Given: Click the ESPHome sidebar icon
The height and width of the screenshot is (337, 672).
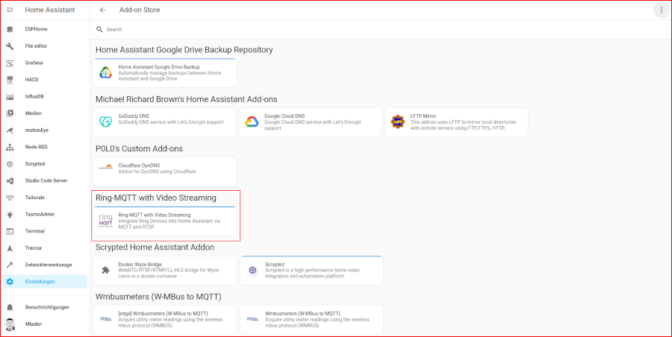Looking at the screenshot, I should coord(10,29).
